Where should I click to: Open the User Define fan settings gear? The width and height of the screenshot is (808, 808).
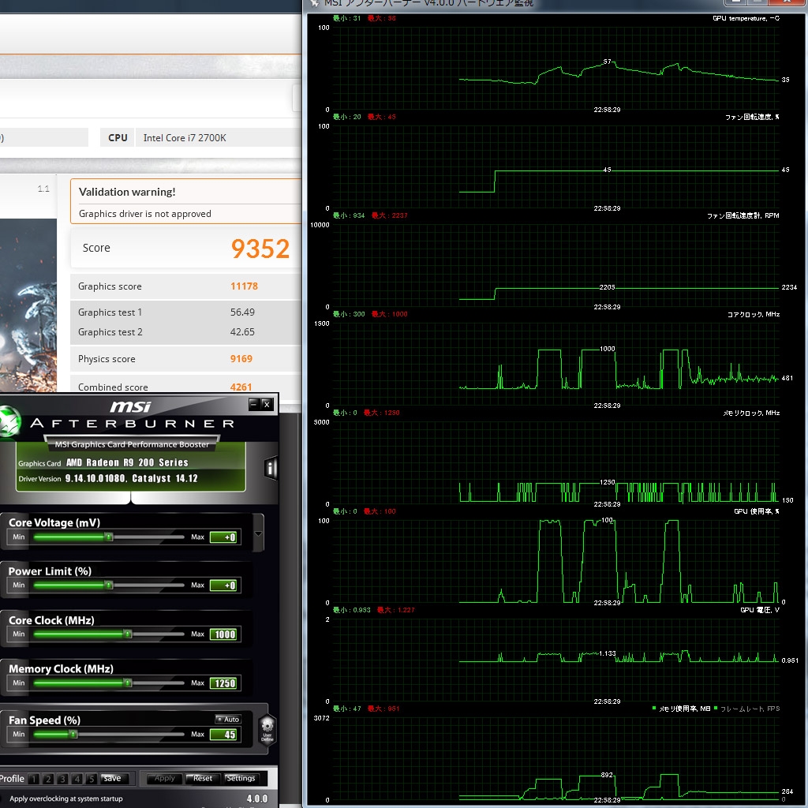(267, 730)
